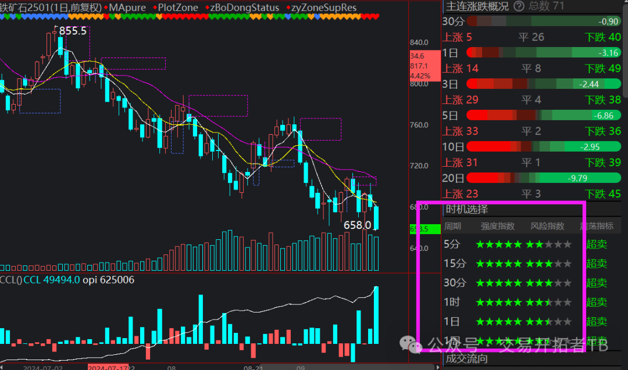Click the 上涨 31 value
Viewport: 628px width, 370px height.
click(x=461, y=163)
